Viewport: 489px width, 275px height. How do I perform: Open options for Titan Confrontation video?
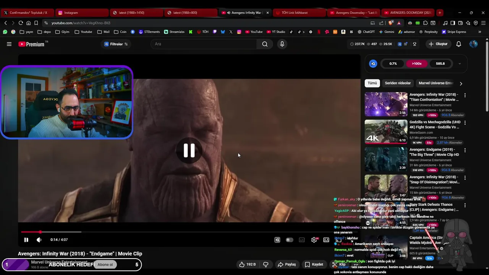(465, 95)
